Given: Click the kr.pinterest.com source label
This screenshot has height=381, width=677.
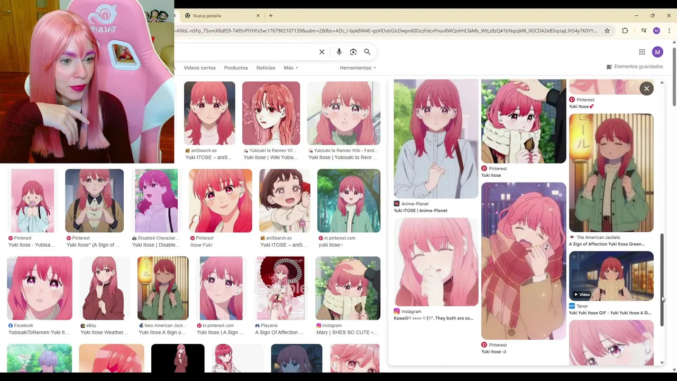Looking at the screenshot, I should pos(218,325).
